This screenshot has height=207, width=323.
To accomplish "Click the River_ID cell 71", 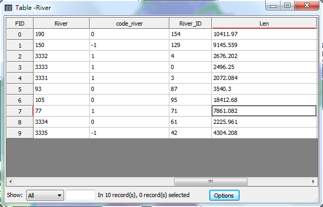I will tap(190, 111).
